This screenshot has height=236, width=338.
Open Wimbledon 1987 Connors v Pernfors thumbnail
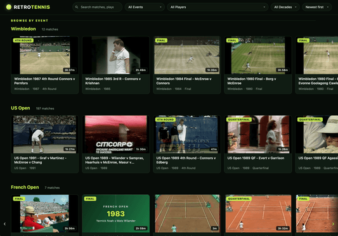45,55
